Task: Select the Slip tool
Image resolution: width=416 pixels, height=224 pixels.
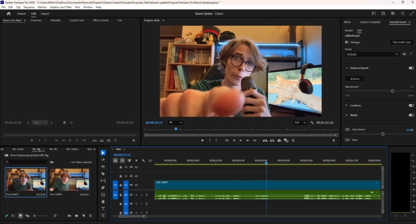Action: tap(103, 181)
